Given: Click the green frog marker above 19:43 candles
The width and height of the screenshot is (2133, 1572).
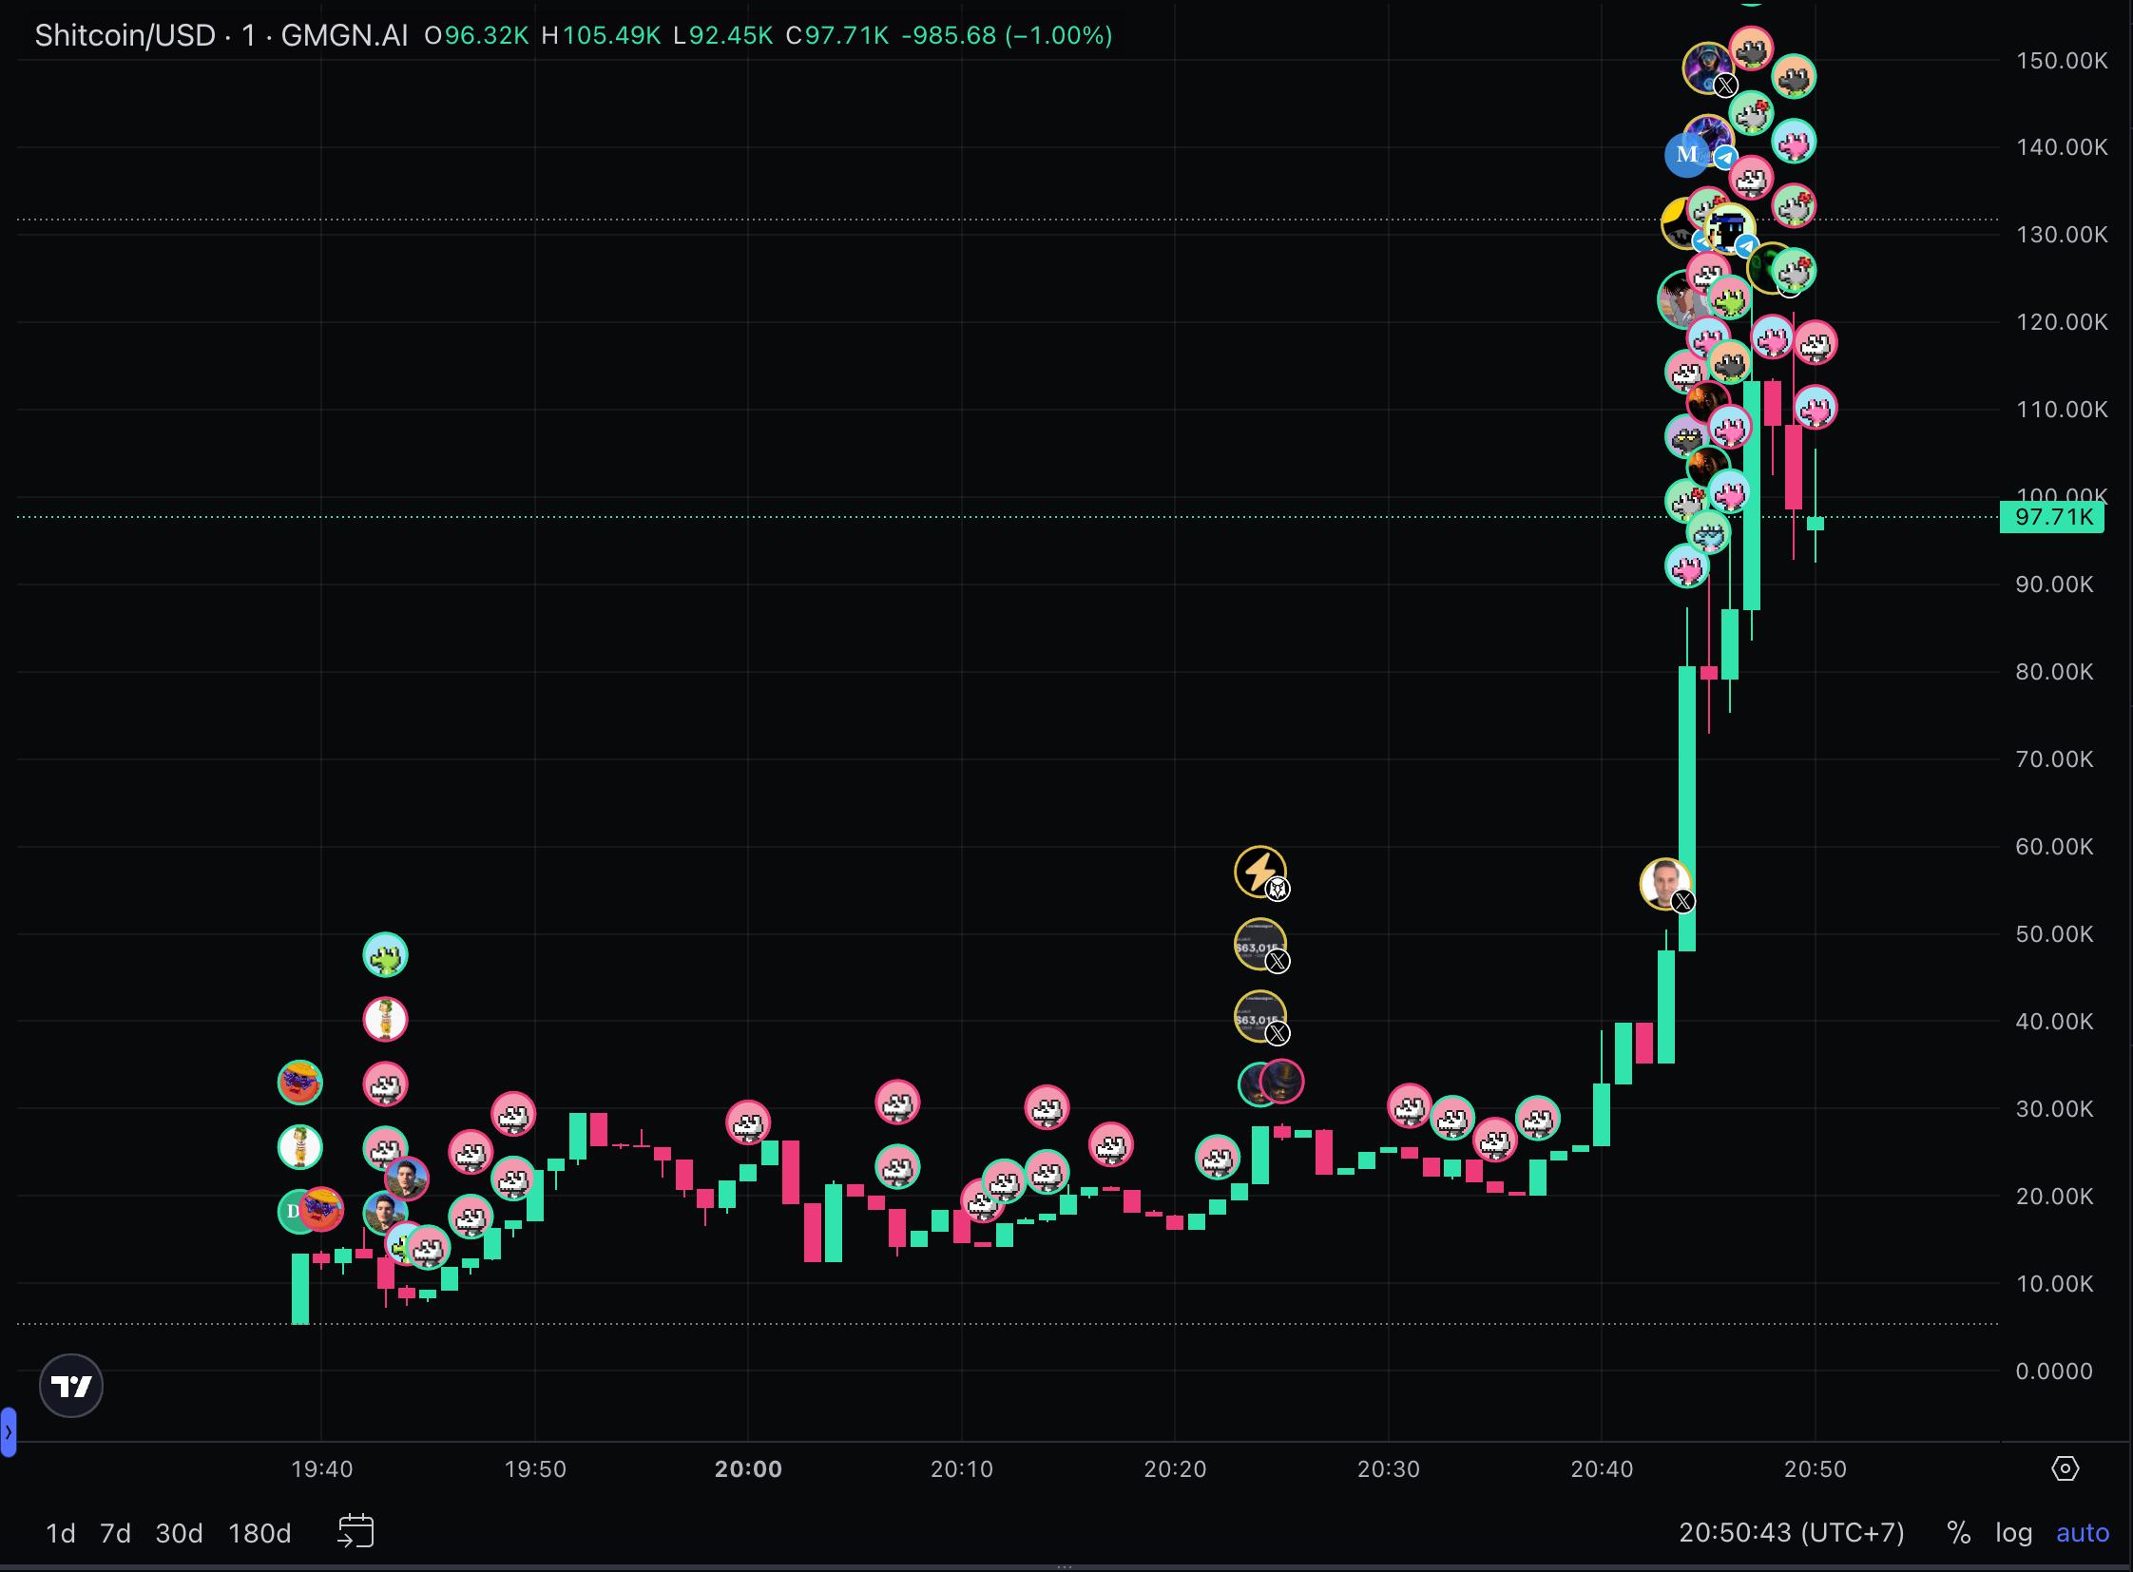Looking at the screenshot, I should [386, 954].
